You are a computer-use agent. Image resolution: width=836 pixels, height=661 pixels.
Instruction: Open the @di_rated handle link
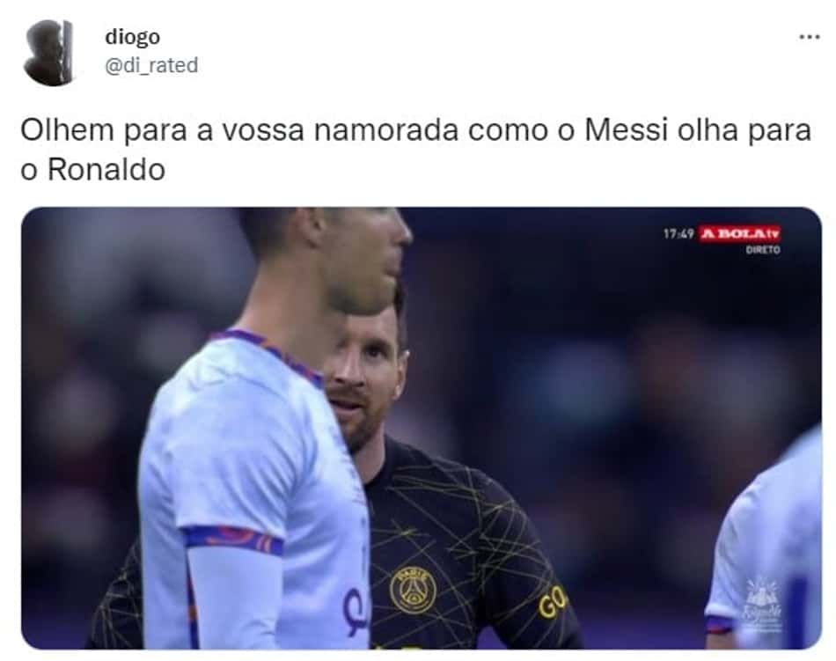[151, 65]
